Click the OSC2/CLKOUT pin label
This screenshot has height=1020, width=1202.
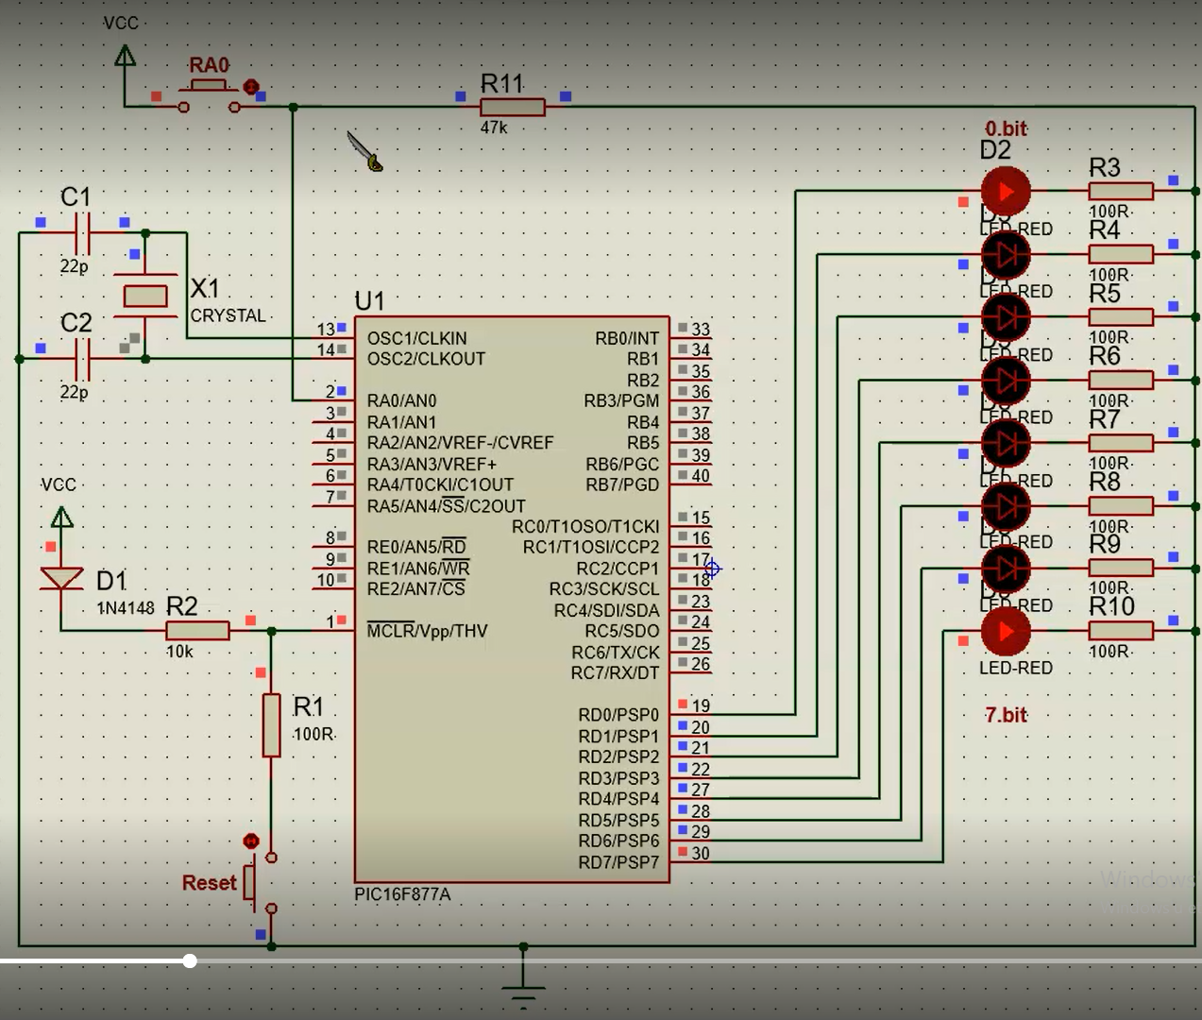pyautogui.click(x=426, y=359)
